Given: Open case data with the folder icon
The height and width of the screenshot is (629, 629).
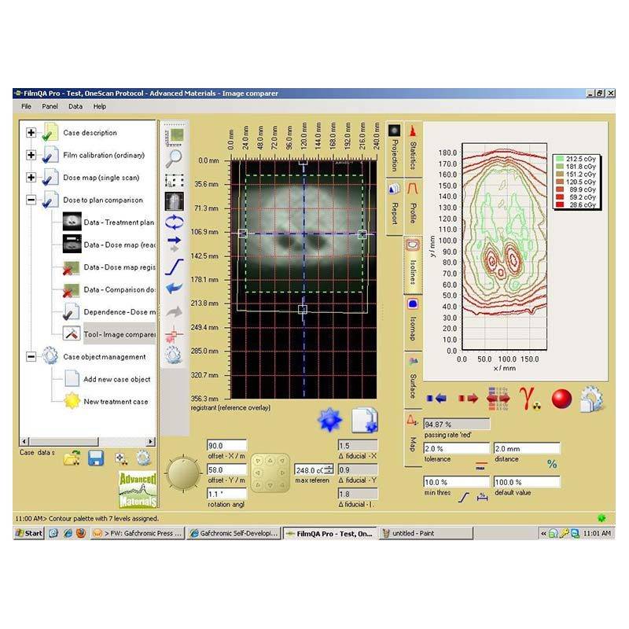Looking at the screenshot, I should [72, 458].
